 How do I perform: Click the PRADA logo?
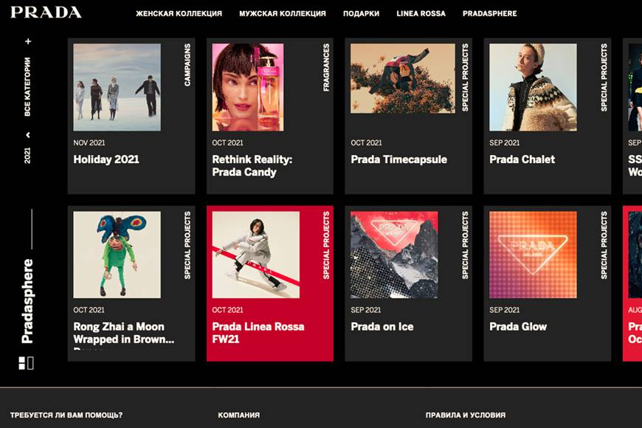point(46,13)
